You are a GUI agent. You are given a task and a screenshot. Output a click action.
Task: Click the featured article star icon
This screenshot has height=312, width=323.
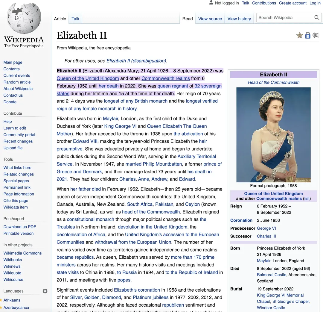pos(299,35)
